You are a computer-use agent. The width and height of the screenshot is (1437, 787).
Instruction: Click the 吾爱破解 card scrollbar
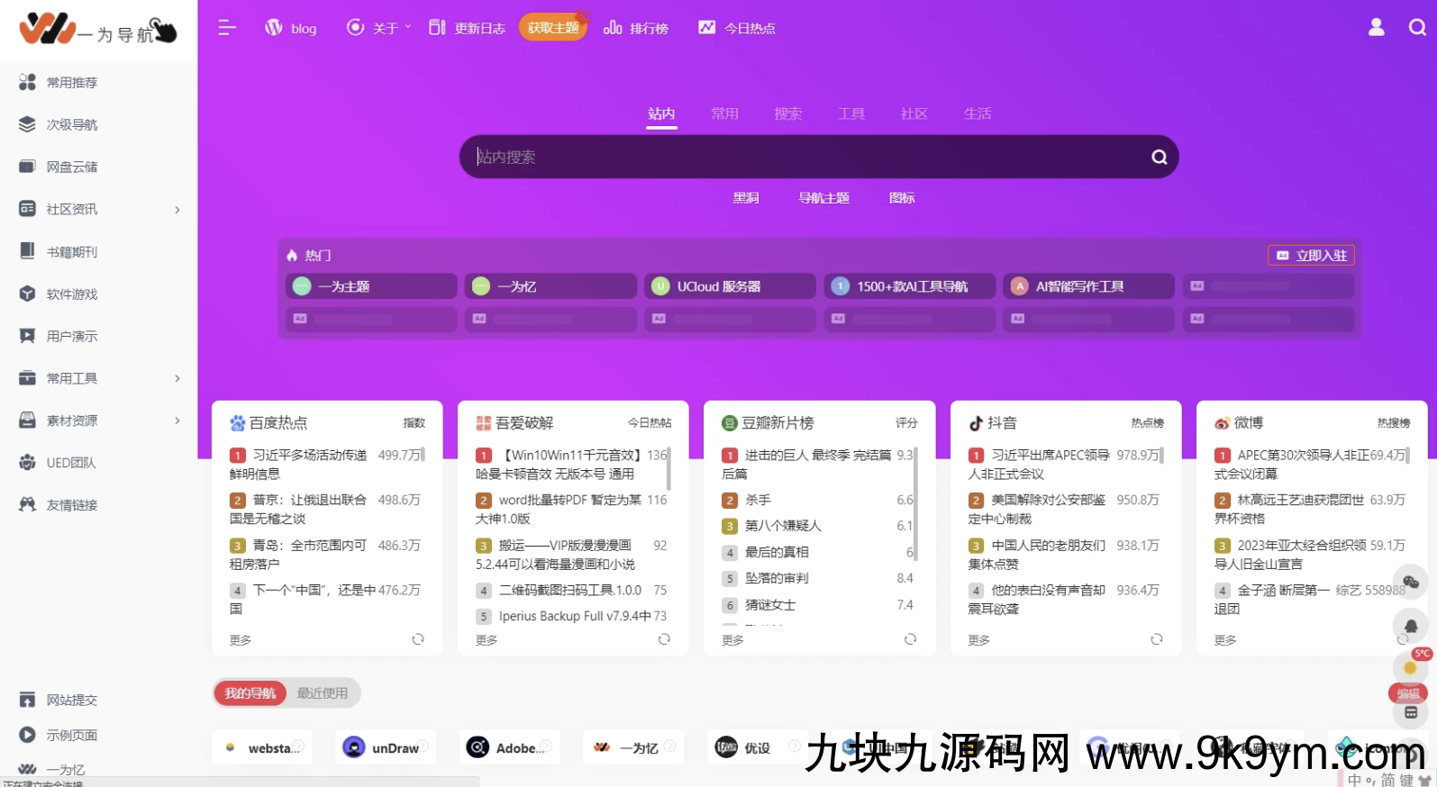pyautogui.click(x=669, y=468)
